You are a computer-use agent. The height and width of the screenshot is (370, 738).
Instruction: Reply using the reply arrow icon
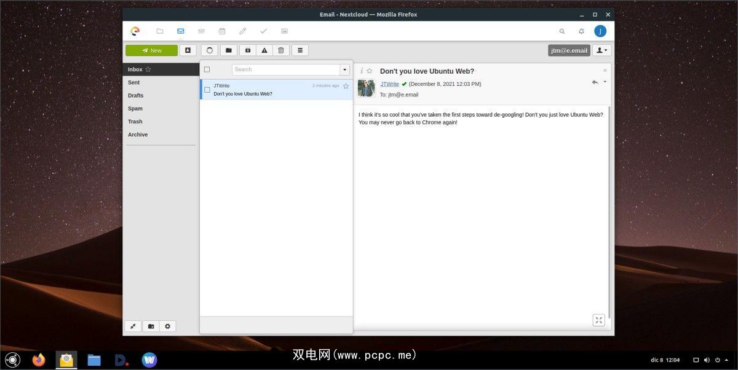coord(595,82)
